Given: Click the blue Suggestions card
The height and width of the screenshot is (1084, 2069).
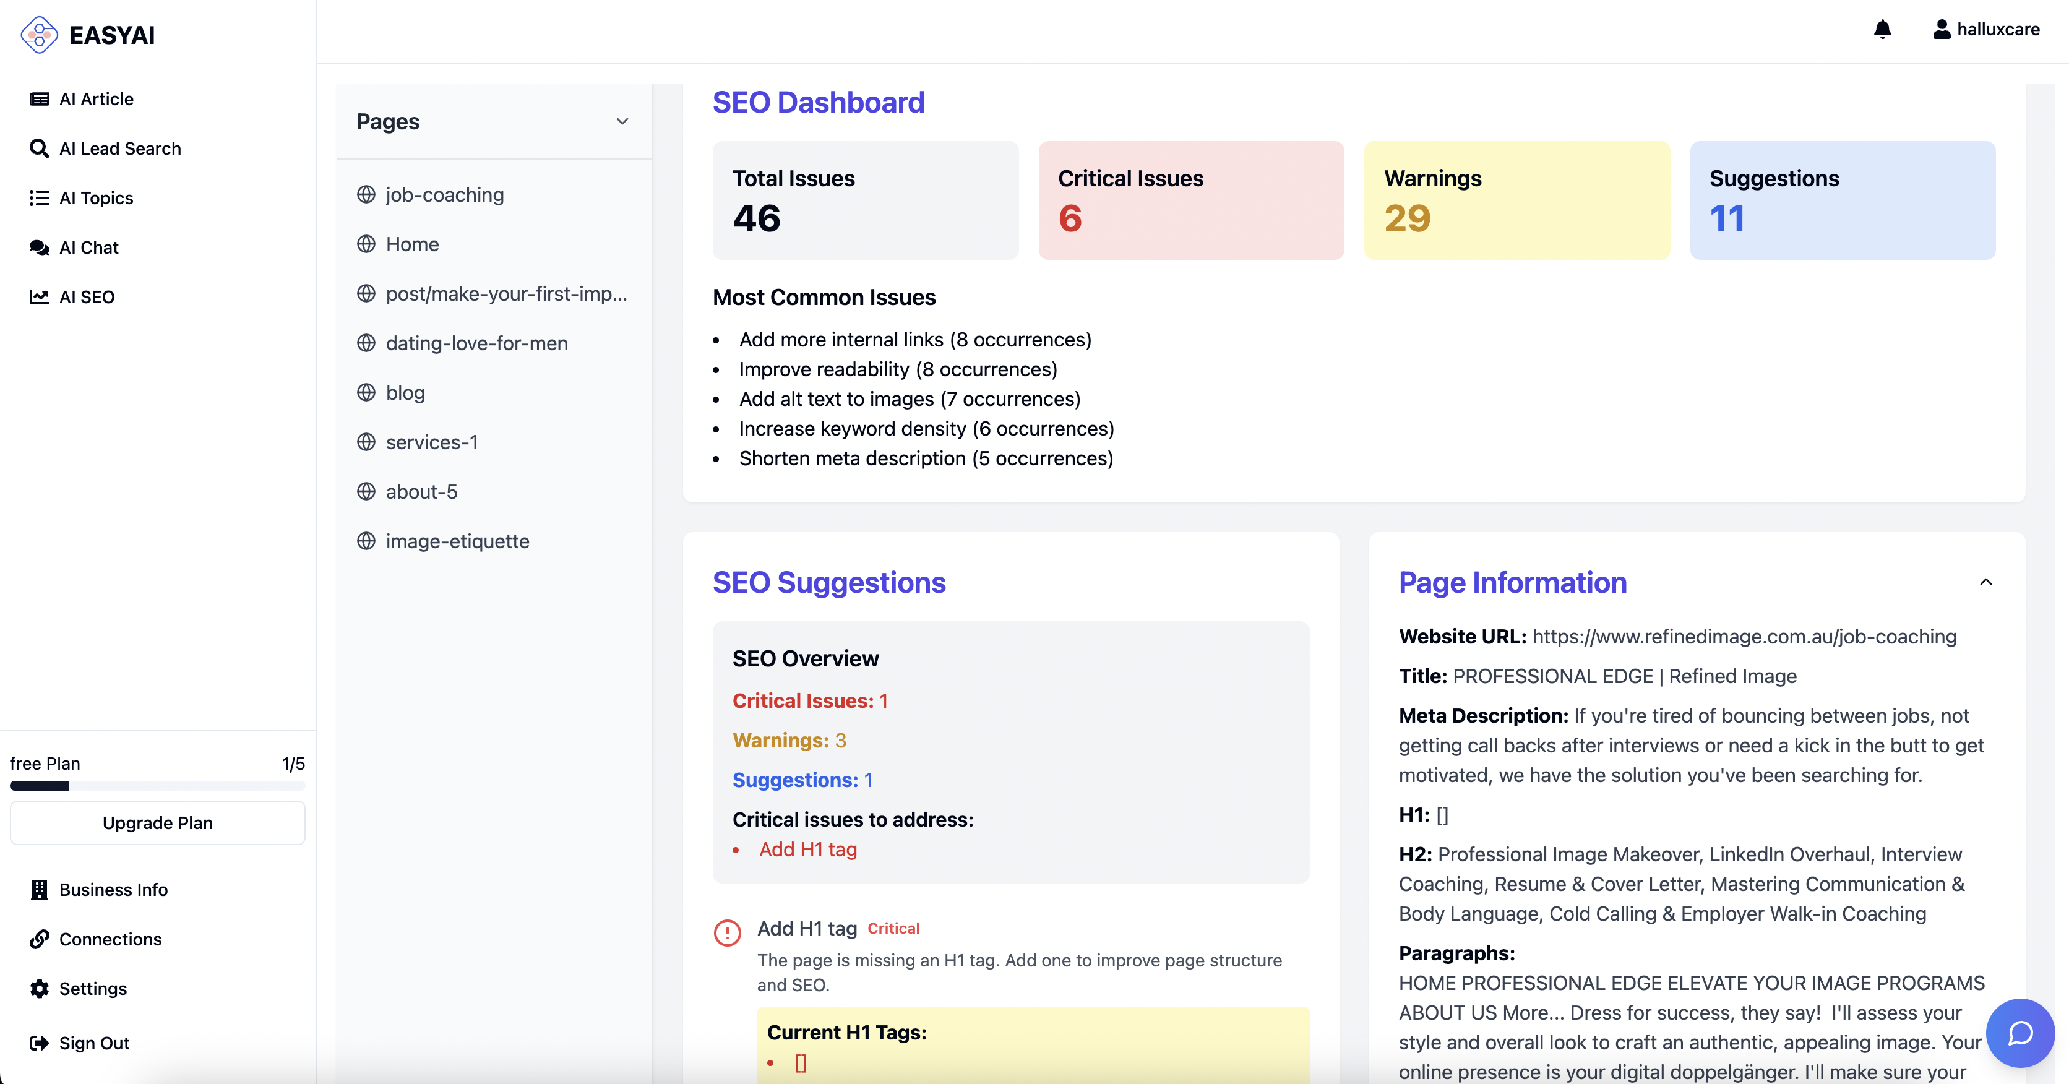Looking at the screenshot, I should click(x=1843, y=200).
